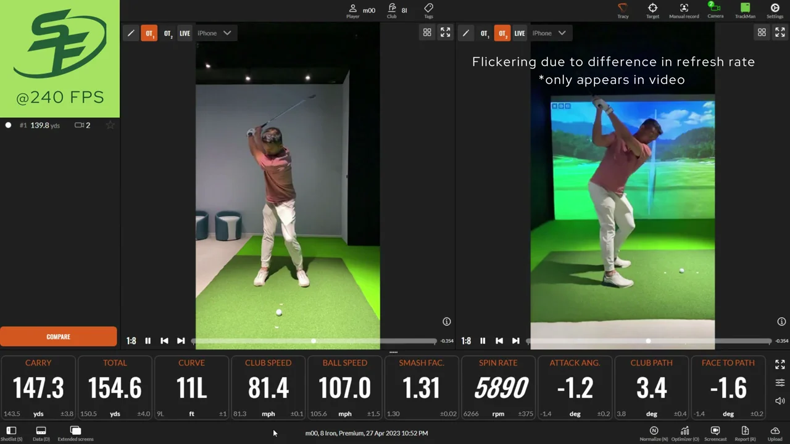
Task: Start a Manual record
Action: (x=684, y=10)
